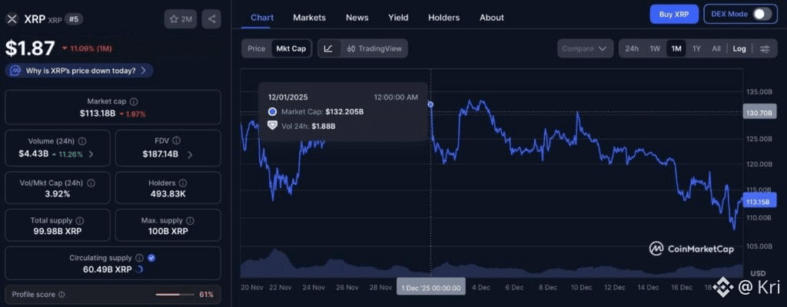Open the About tab
Screen dimensions: 787x307
click(x=491, y=18)
